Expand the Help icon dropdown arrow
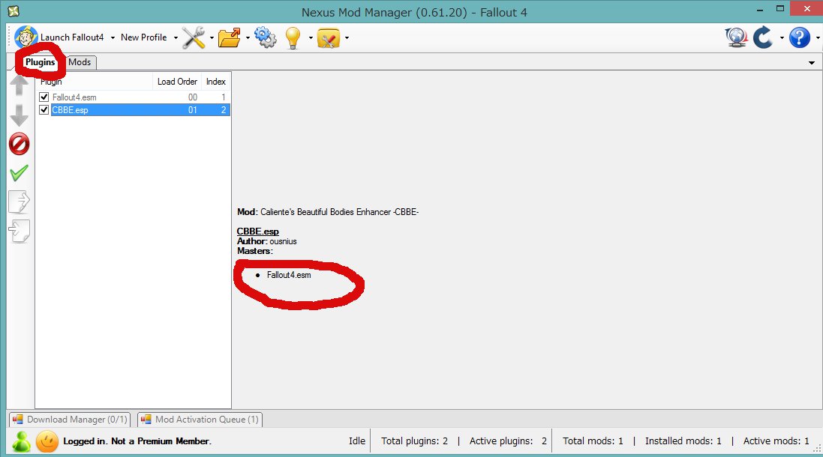This screenshot has width=823, height=457. point(817,37)
